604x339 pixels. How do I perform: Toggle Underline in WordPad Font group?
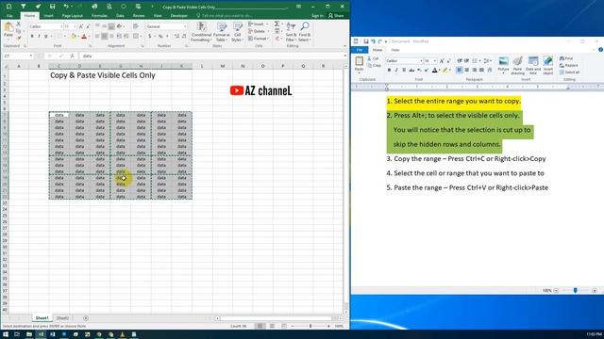[x=404, y=70]
